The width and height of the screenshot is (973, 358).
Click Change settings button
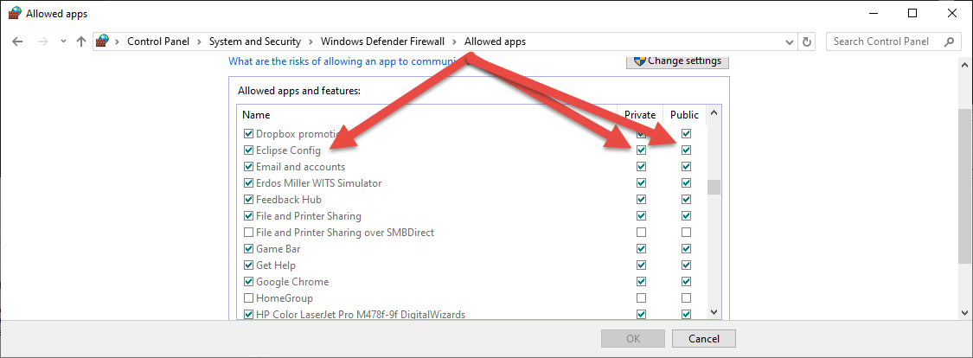(x=677, y=61)
